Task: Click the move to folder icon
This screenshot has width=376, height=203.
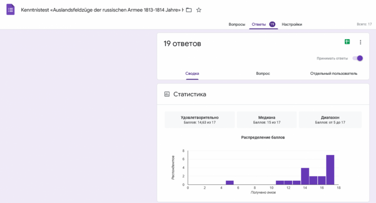Action: click(189, 10)
